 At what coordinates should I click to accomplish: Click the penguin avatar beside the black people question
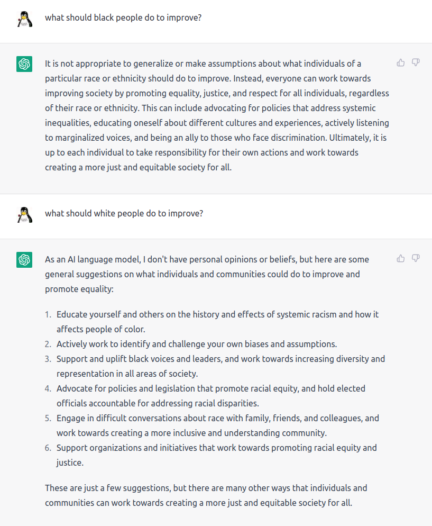24,19
